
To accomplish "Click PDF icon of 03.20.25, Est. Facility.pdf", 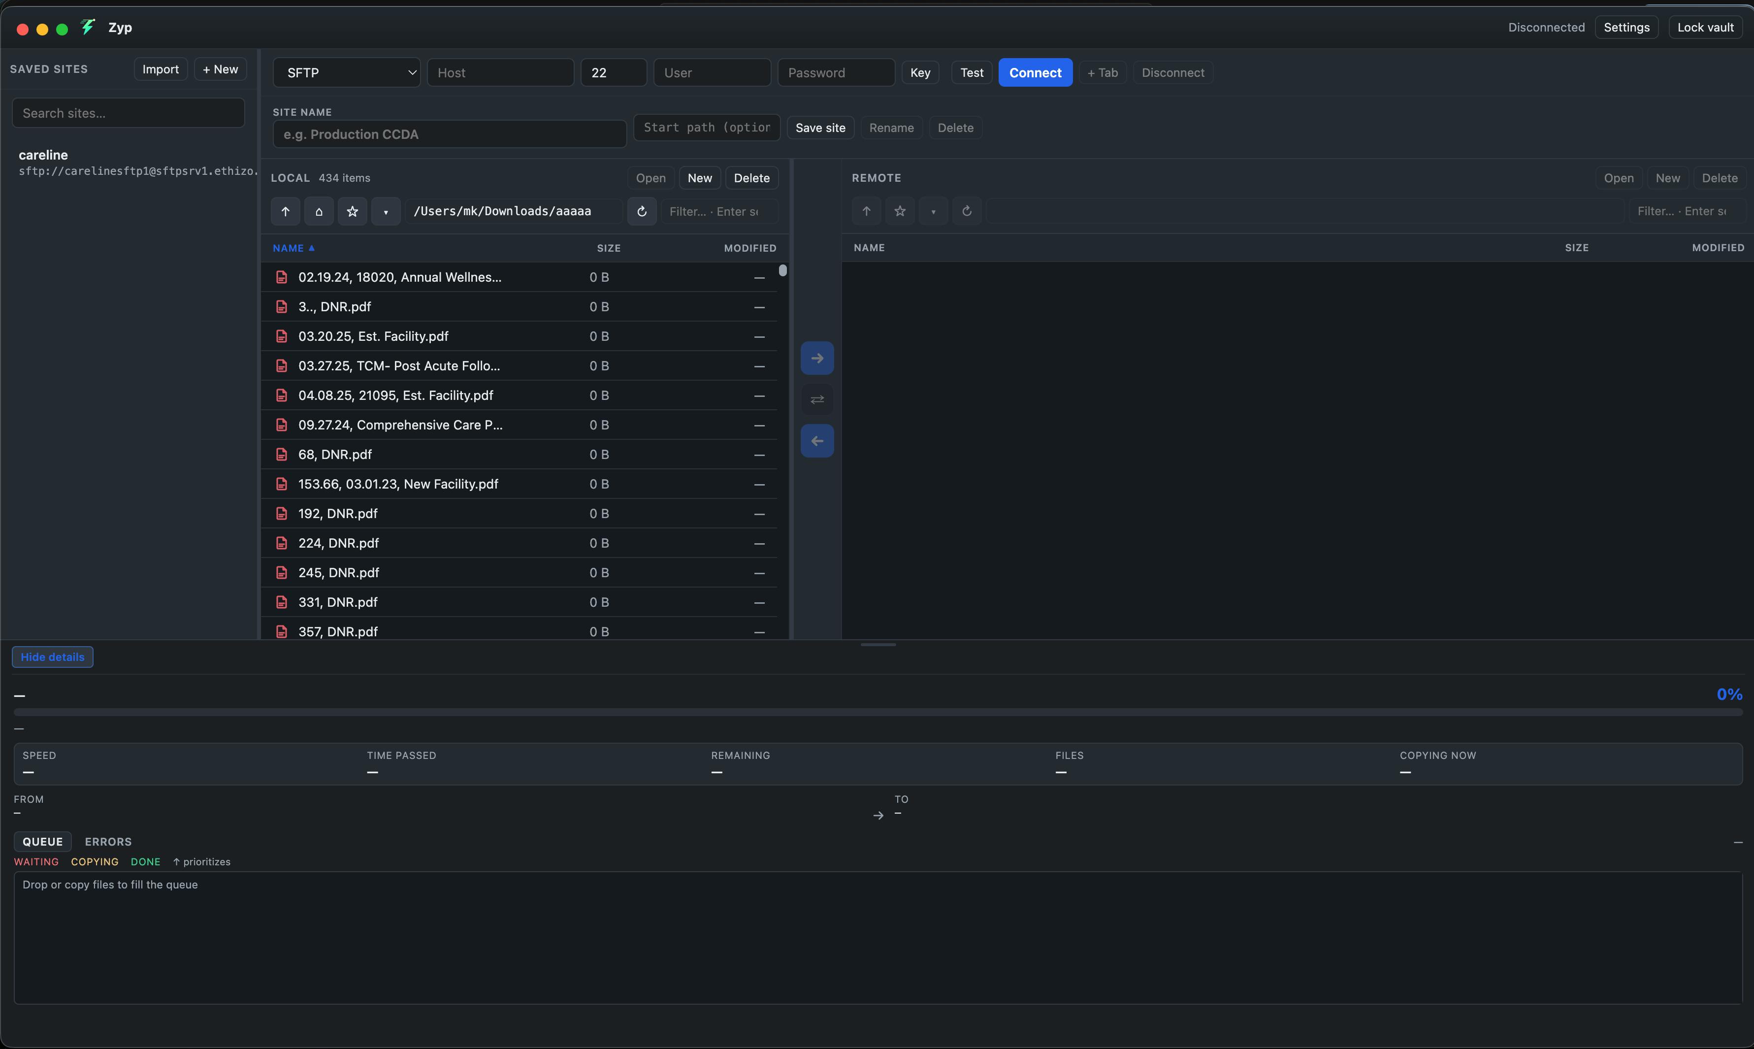I will 281,336.
